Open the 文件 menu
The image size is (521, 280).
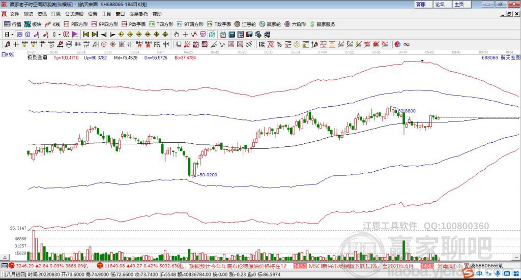[14, 14]
